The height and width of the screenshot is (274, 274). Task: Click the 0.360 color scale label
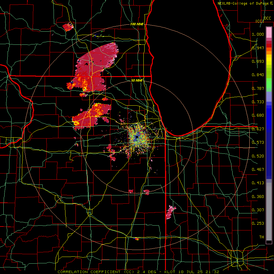tap(258, 197)
